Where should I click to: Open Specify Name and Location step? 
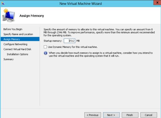click(18, 34)
